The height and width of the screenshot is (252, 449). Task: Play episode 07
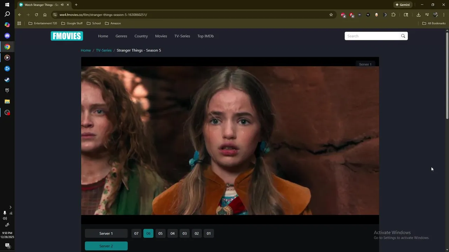point(136,233)
